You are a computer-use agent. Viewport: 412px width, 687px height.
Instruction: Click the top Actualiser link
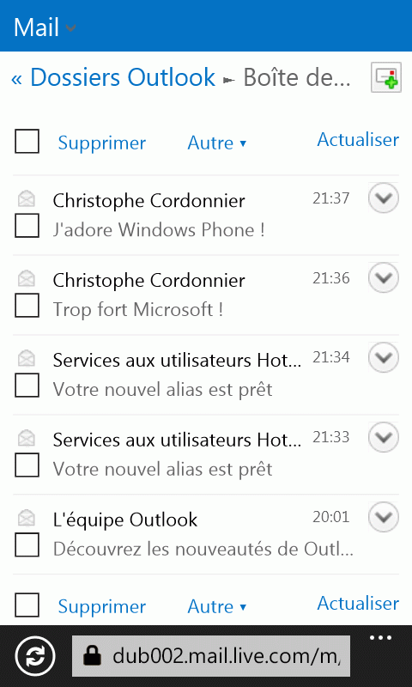[x=358, y=139]
